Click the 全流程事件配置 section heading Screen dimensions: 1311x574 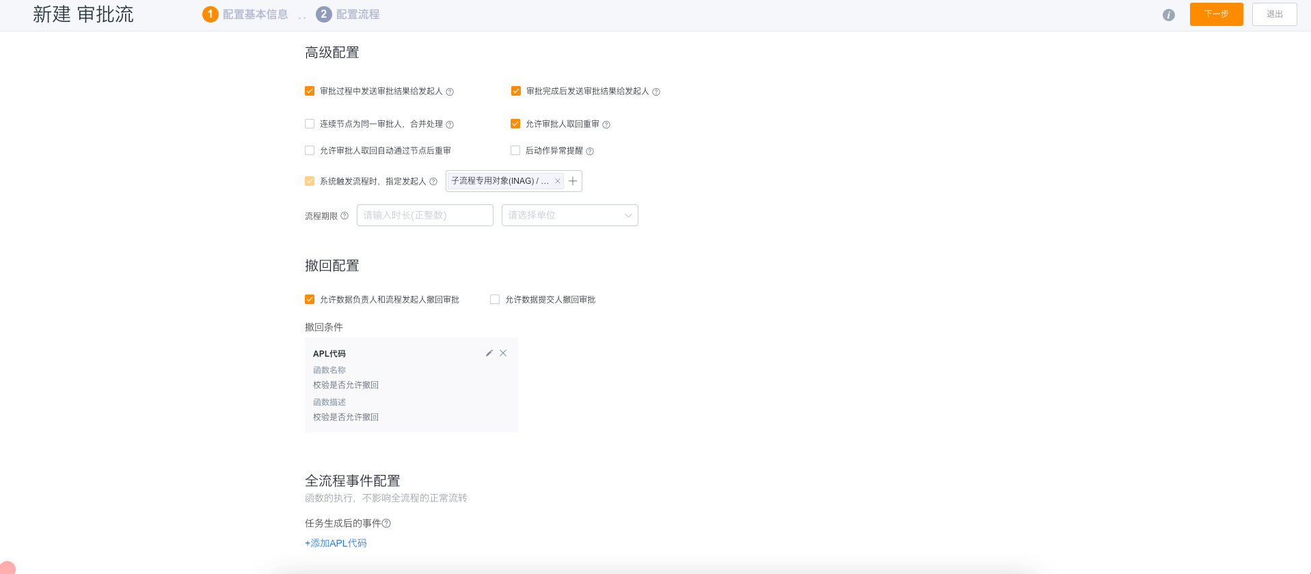[x=353, y=481]
